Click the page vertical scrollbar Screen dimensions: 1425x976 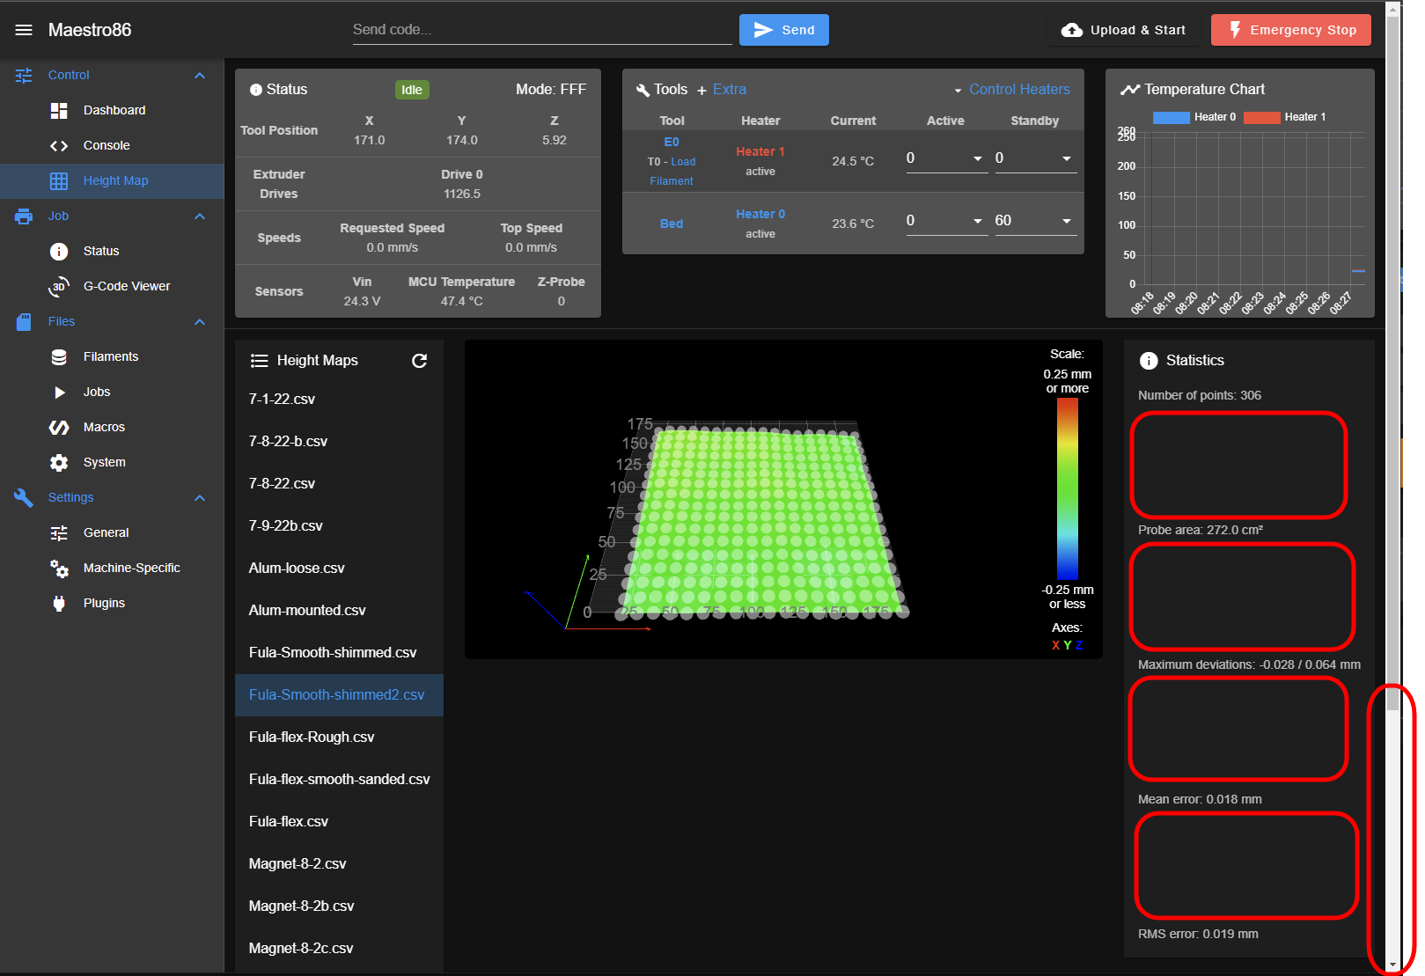coord(1392,488)
